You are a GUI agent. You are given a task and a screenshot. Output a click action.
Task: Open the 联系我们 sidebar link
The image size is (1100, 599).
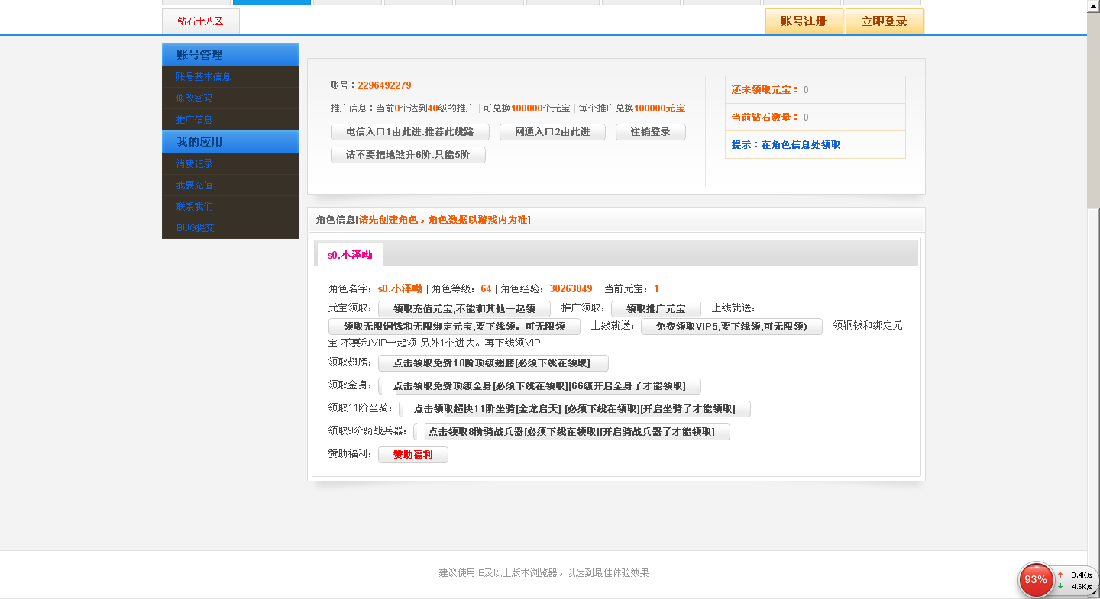(194, 207)
